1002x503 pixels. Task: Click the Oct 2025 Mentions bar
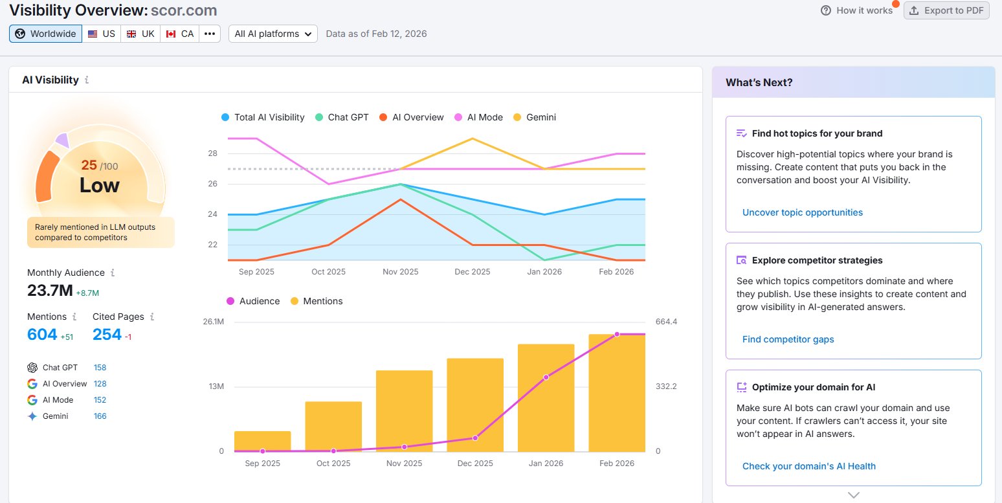[333, 427]
